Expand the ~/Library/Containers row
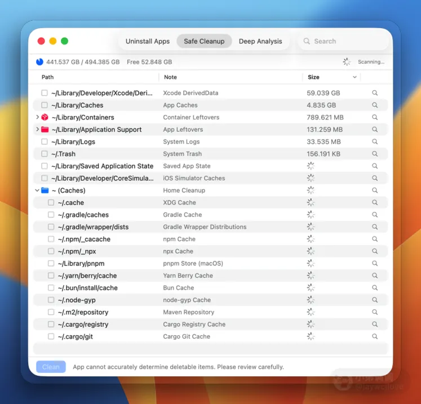 tap(37, 117)
